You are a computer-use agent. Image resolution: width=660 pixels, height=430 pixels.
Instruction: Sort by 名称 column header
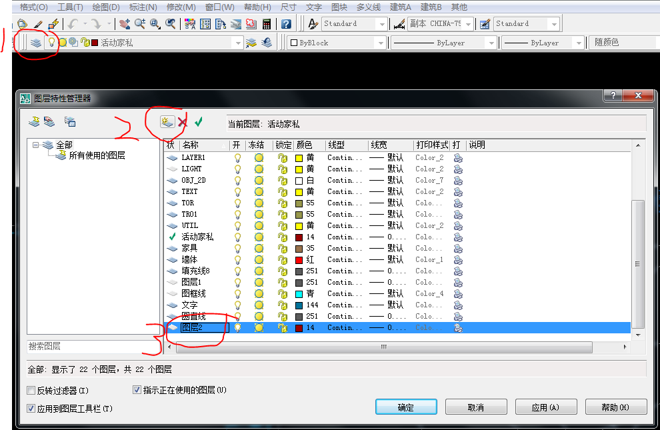coord(205,145)
